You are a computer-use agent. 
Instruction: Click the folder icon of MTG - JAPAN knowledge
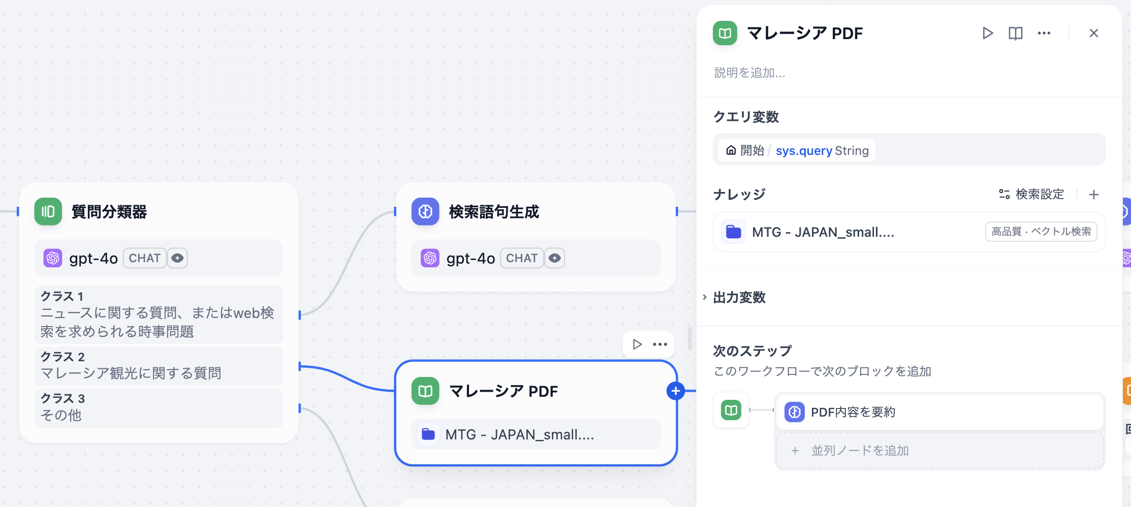733,232
